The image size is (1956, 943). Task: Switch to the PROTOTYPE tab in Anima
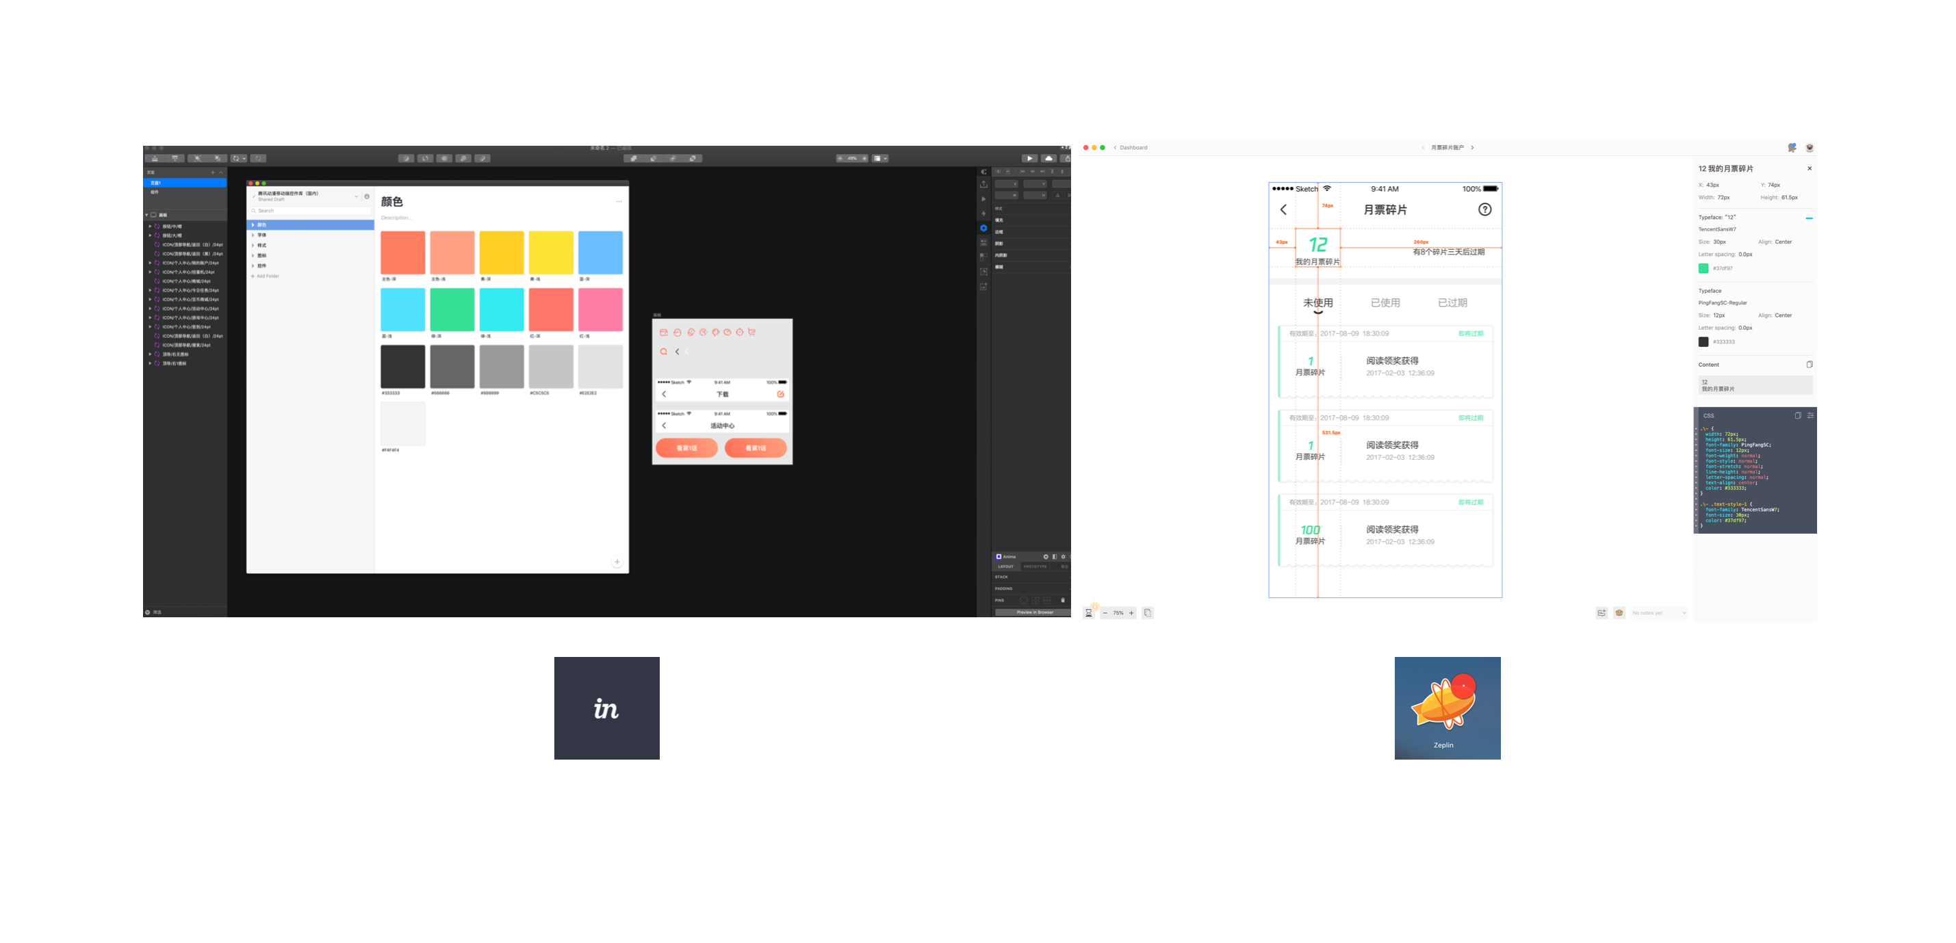[x=1034, y=567]
